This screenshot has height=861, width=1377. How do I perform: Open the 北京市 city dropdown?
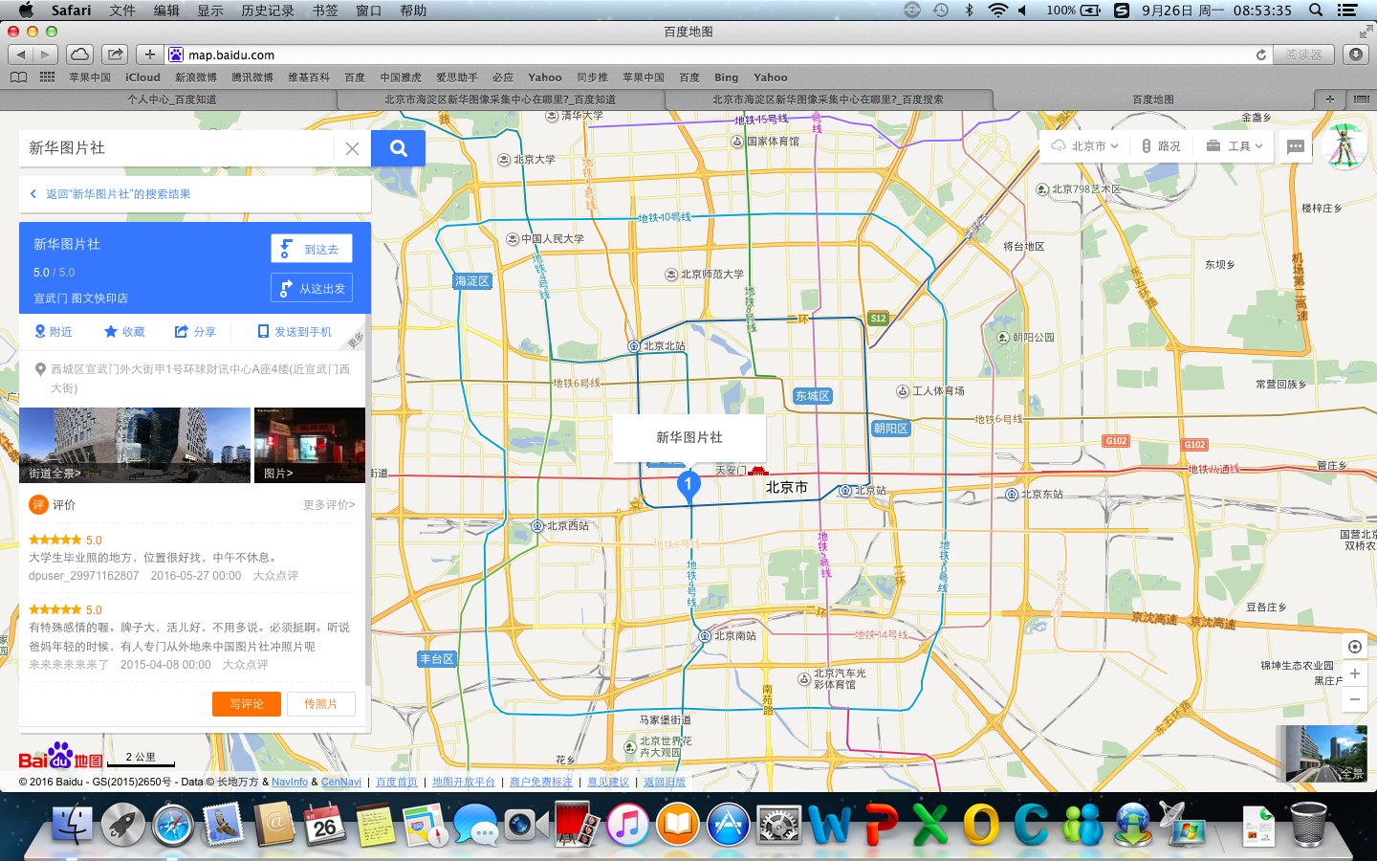tap(1084, 146)
